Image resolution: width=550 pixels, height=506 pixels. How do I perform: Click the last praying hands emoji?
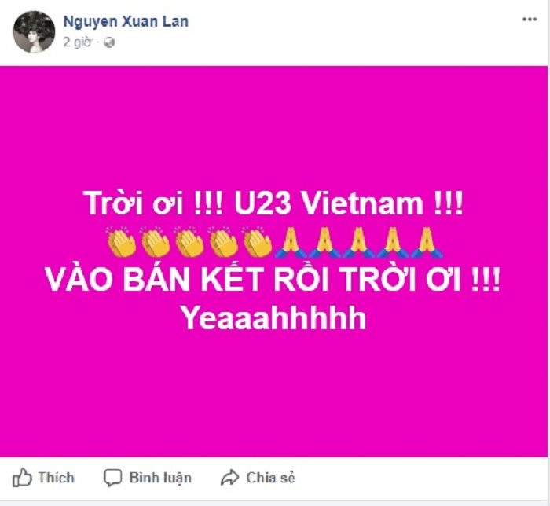(x=427, y=243)
